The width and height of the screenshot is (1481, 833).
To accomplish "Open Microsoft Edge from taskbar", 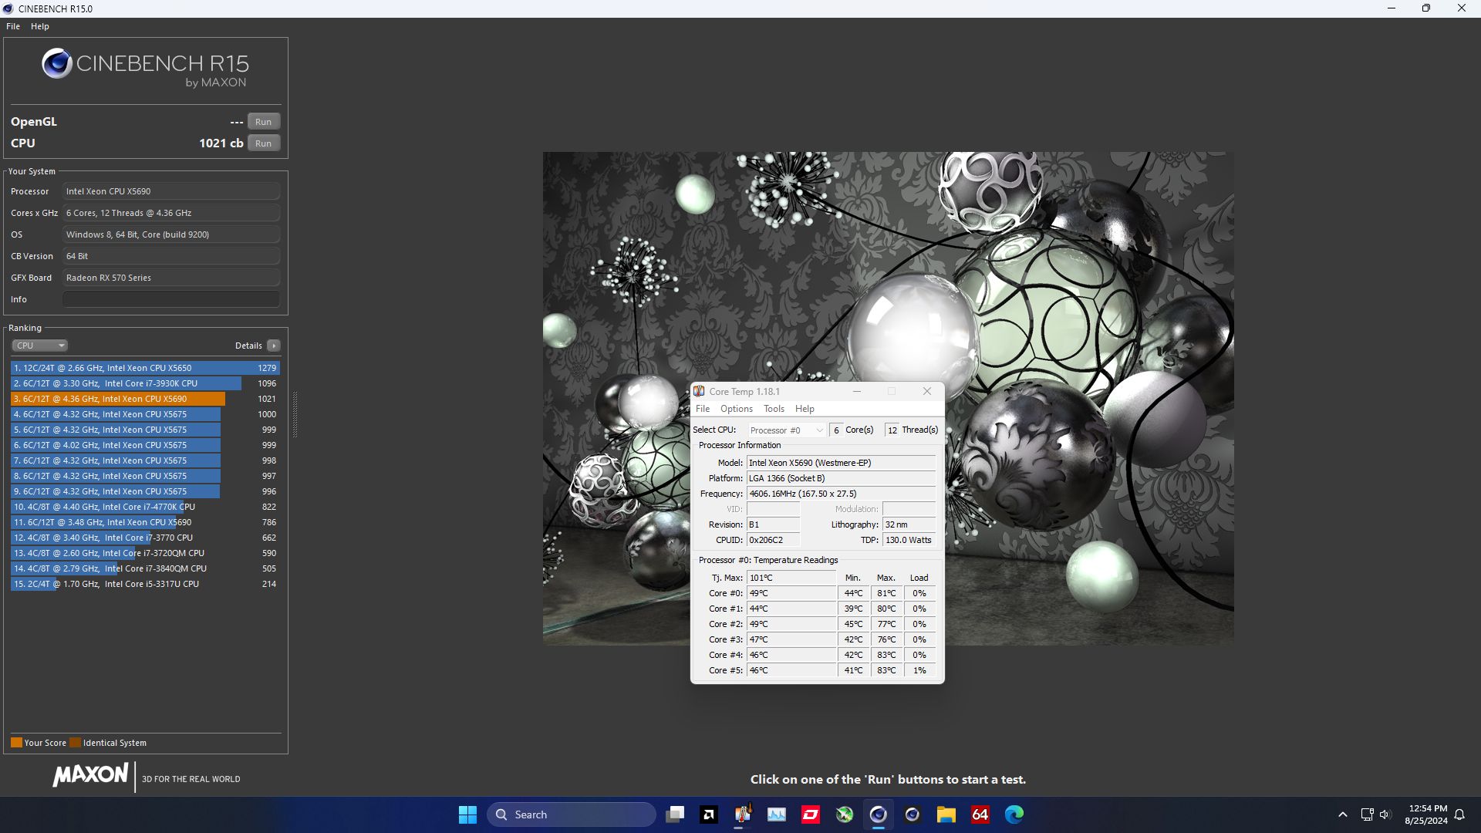I will [x=1014, y=814].
